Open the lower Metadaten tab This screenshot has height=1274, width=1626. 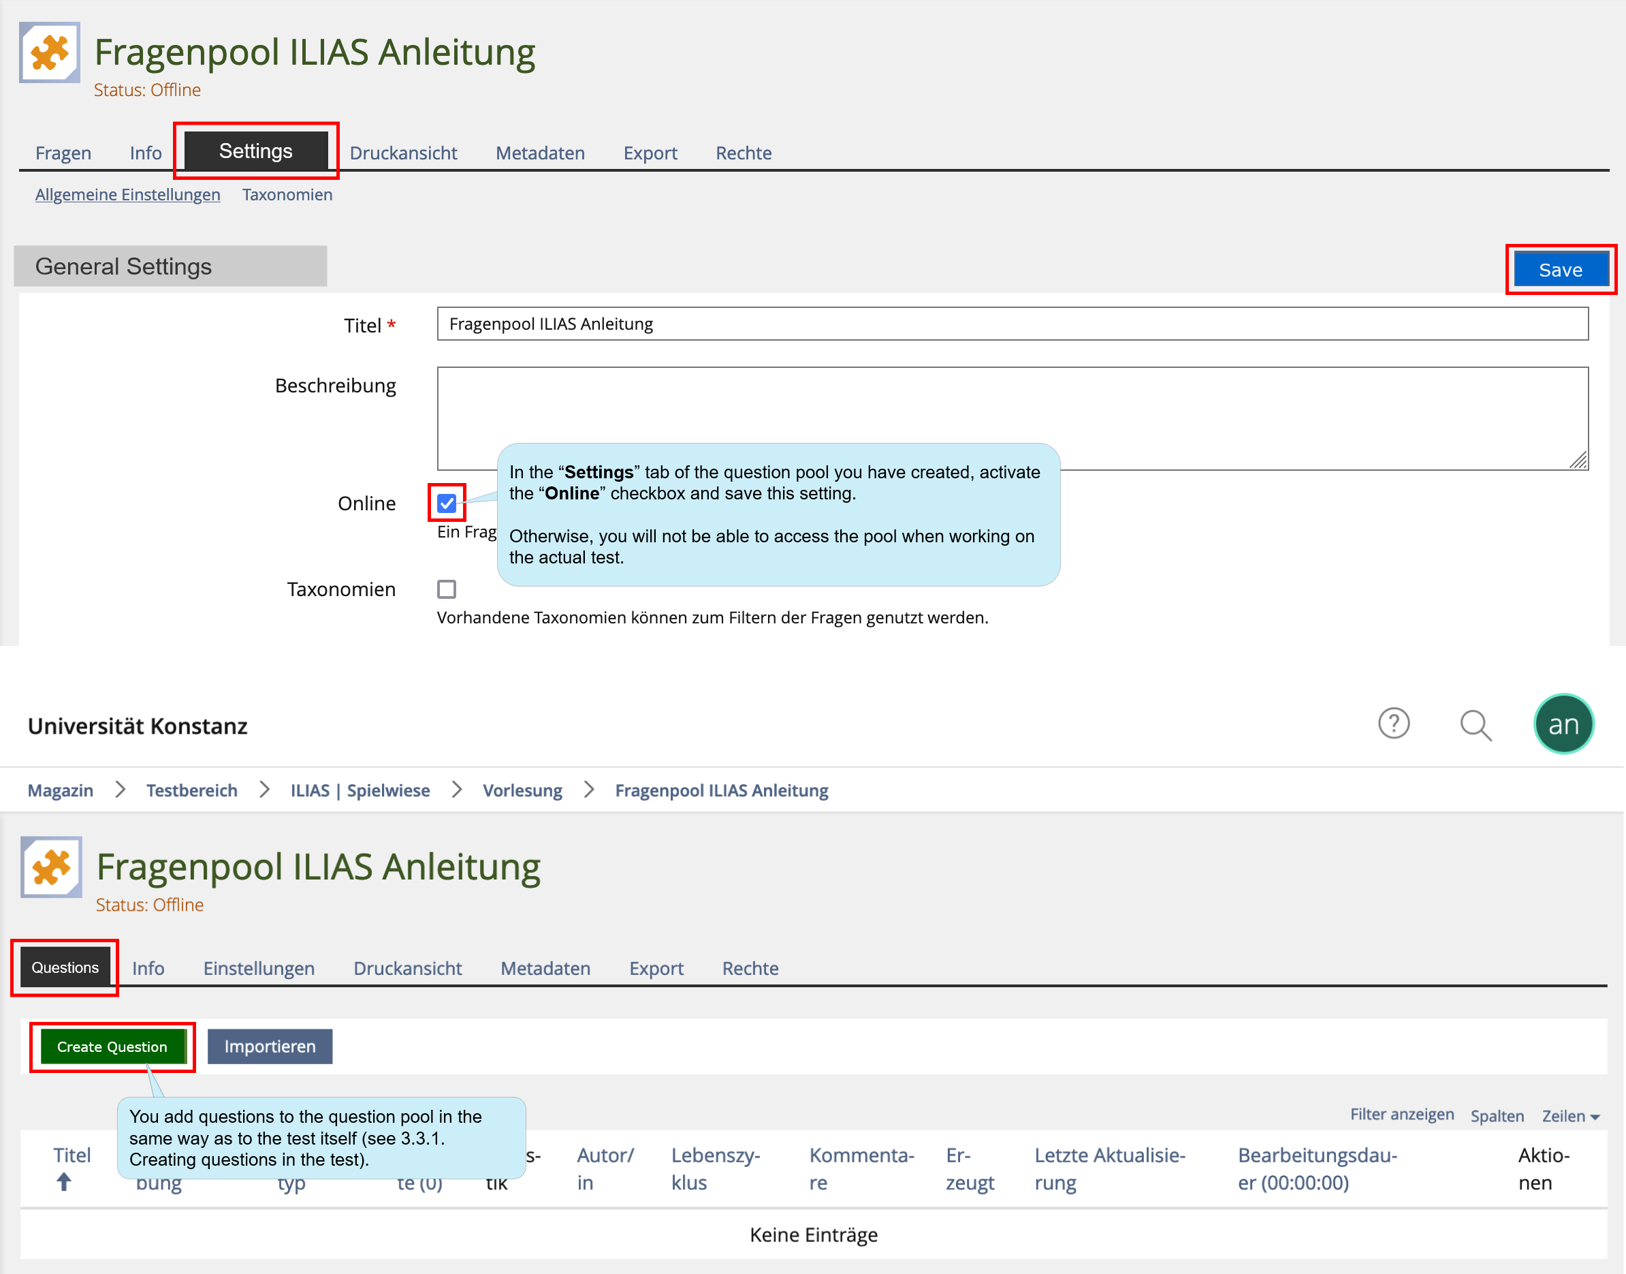click(545, 968)
